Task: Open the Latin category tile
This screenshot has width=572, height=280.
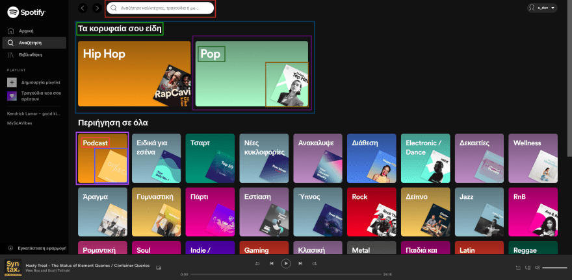Action: tap(479, 248)
